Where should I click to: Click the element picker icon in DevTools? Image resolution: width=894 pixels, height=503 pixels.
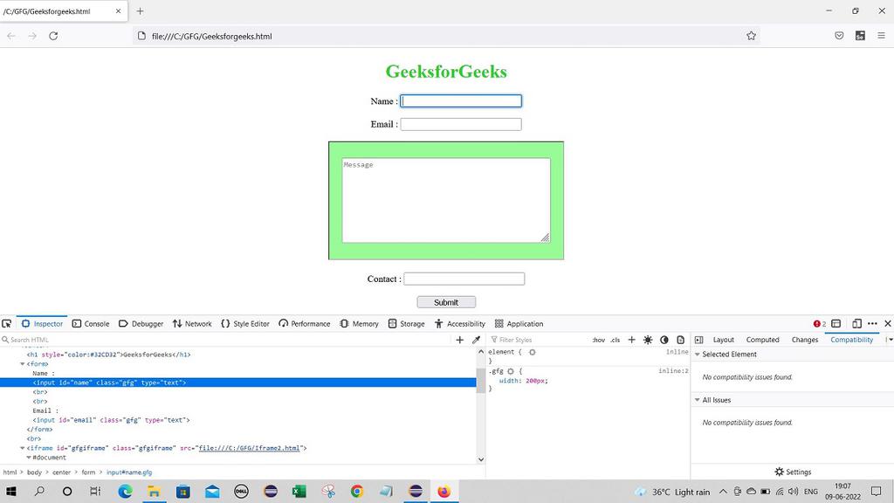[x=7, y=323]
